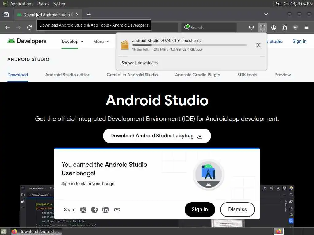Screen dimensions: 314x235
Task: Open the Applications menu
Action: click(21, 4)
